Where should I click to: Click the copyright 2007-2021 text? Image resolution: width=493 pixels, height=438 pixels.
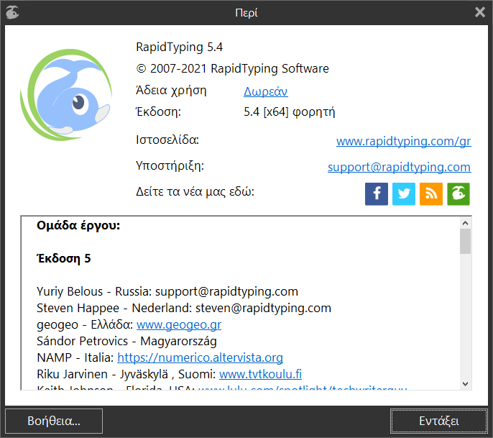pyautogui.click(x=232, y=68)
